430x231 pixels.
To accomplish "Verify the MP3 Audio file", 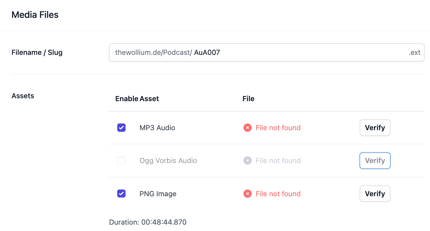I will [x=375, y=128].
